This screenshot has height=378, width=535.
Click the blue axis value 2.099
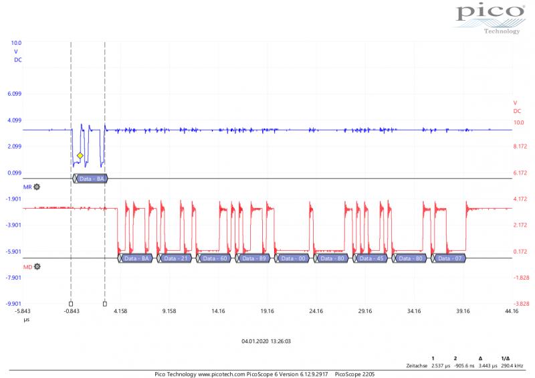click(14, 146)
